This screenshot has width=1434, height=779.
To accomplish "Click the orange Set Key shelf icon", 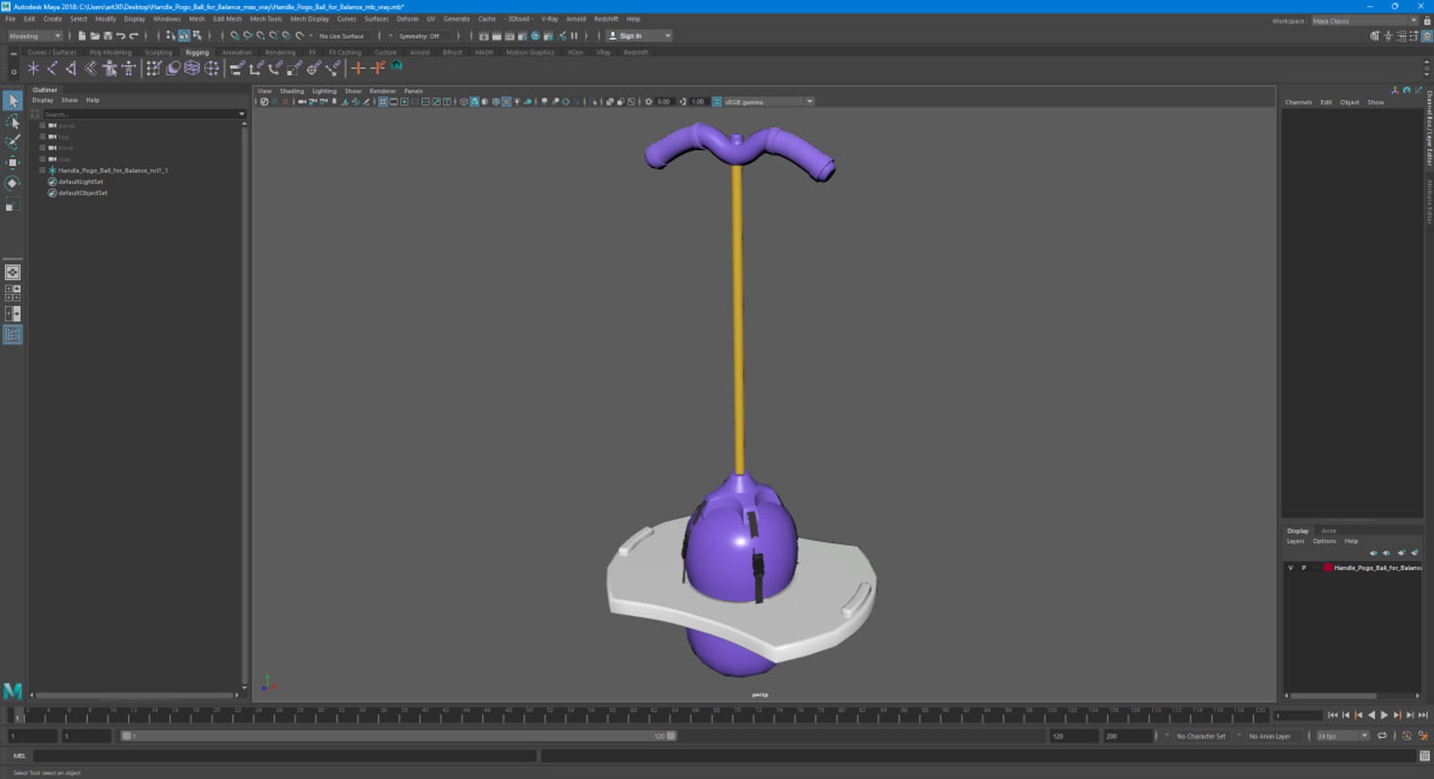I will point(358,69).
